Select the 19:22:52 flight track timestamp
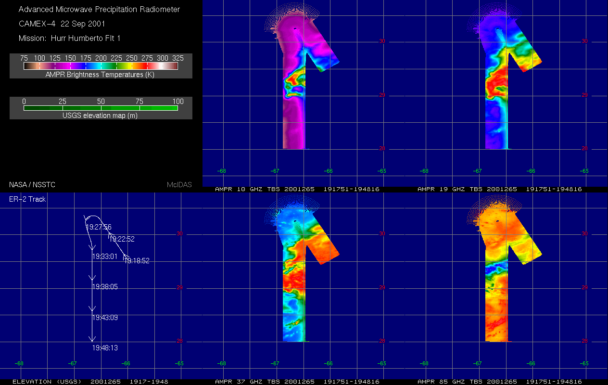 click(122, 239)
